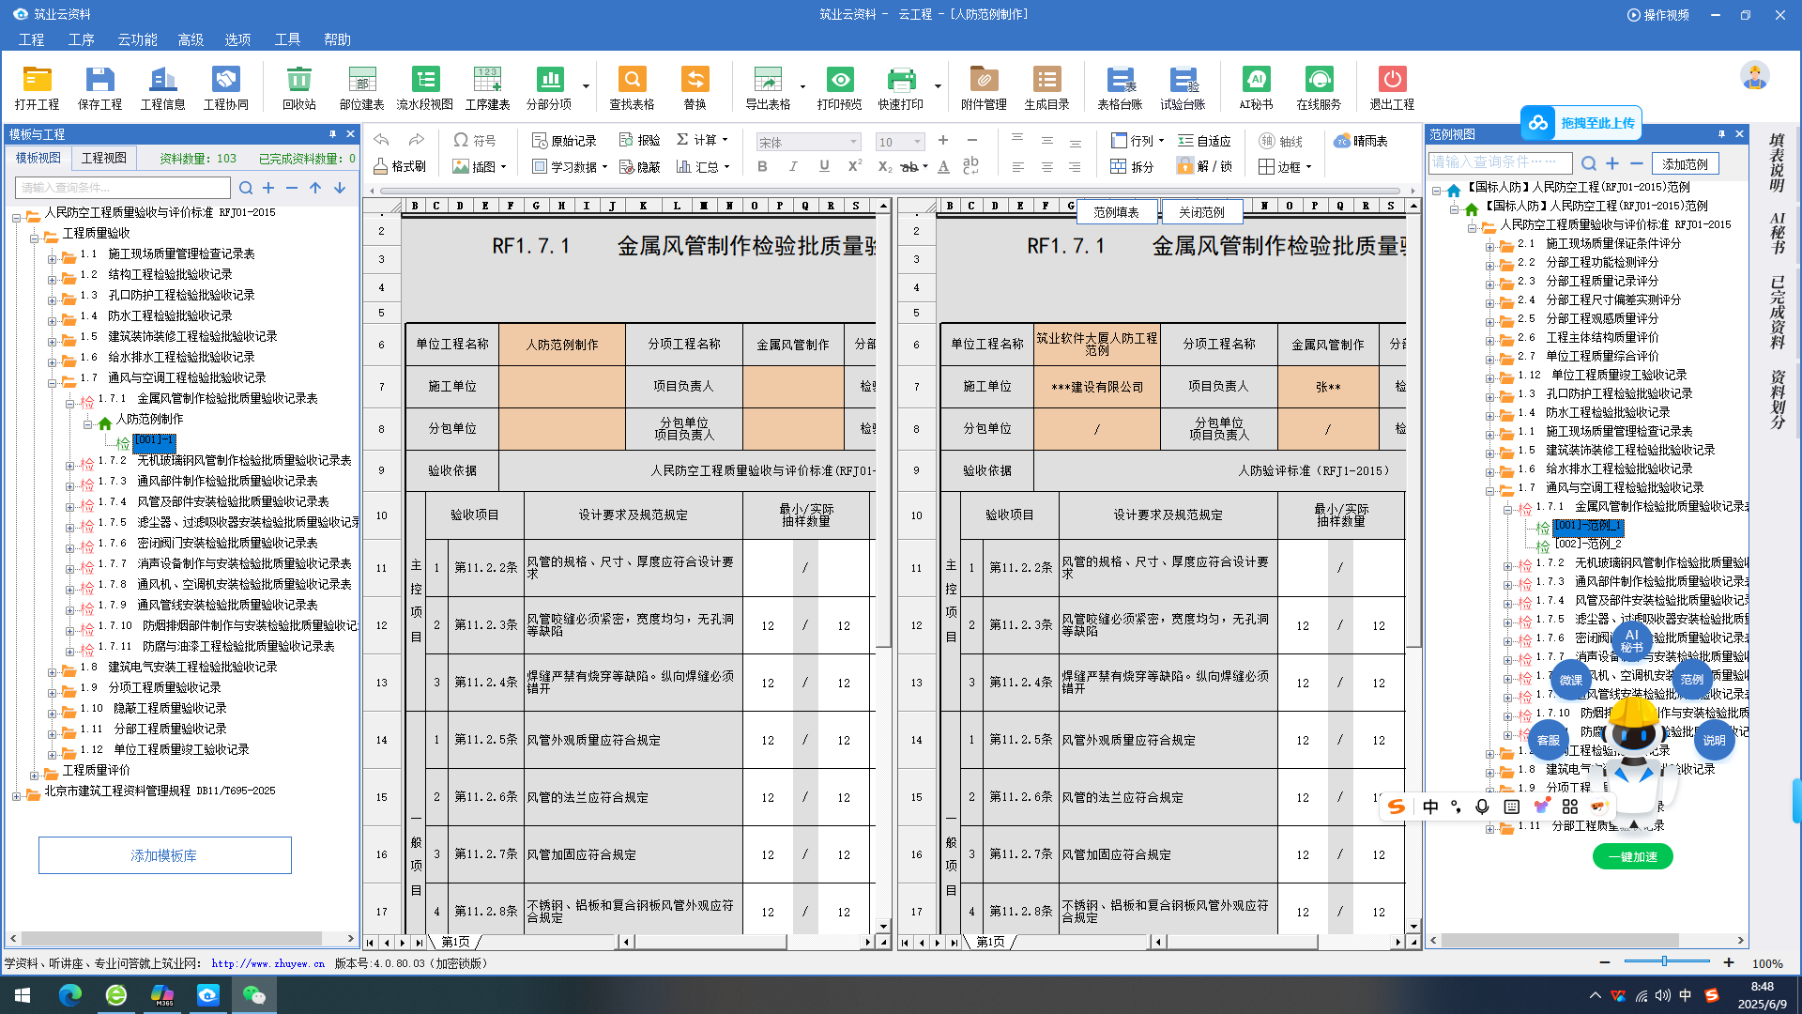Adjust the zoom slider in status bar
The width and height of the screenshot is (1802, 1014).
click(1666, 961)
